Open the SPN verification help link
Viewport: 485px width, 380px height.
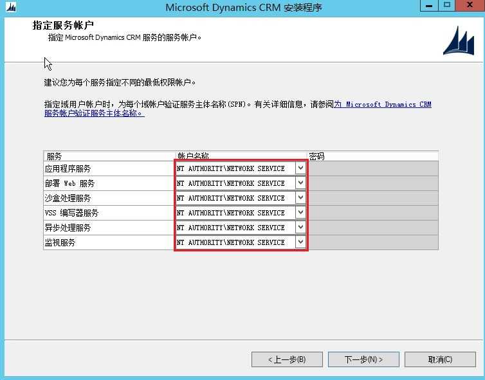(x=237, y=109)
